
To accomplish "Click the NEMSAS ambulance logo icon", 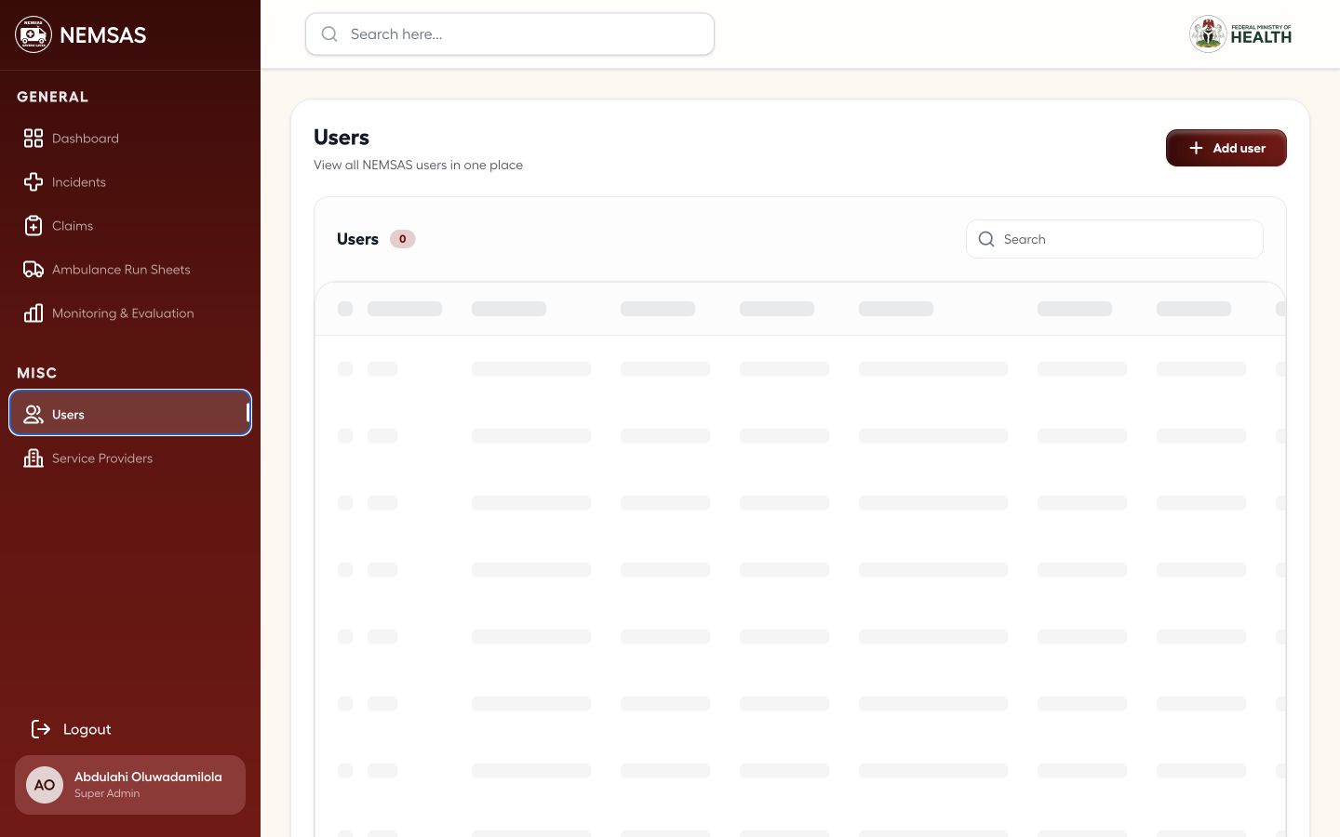I will click(33, 34).
